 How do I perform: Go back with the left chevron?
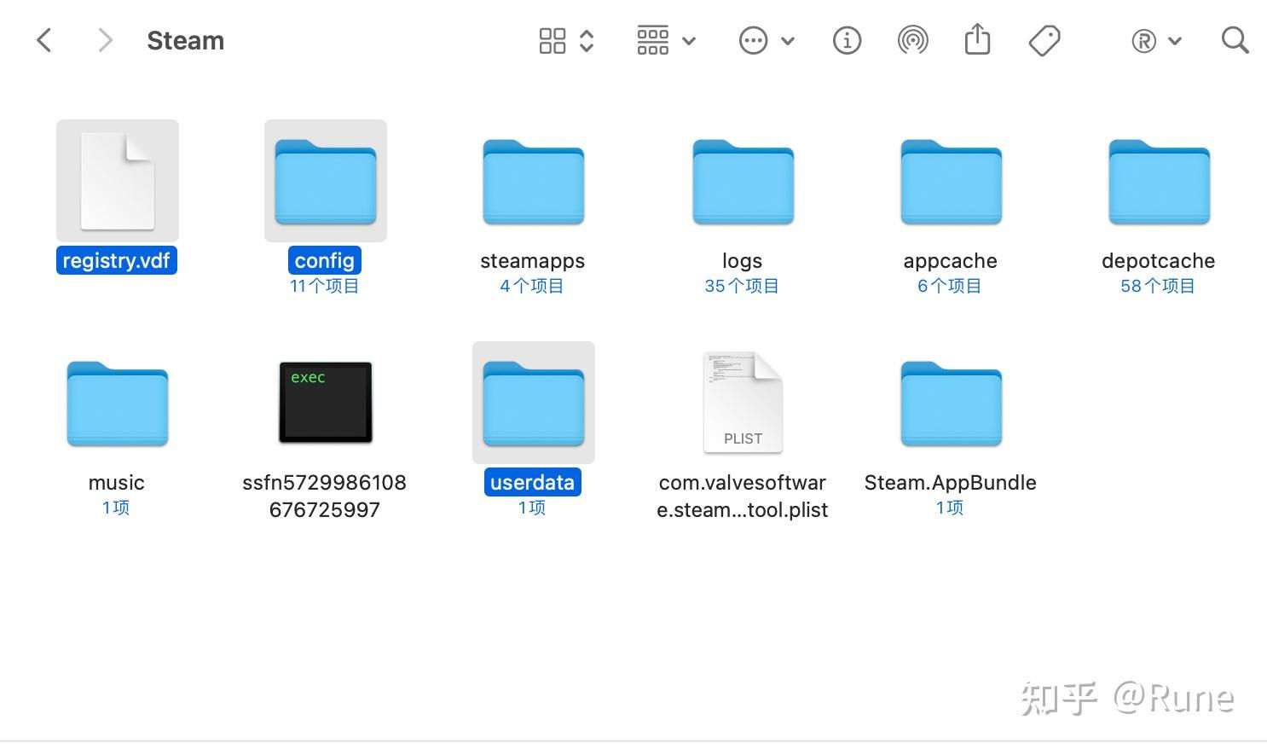(x=44, y=40)
